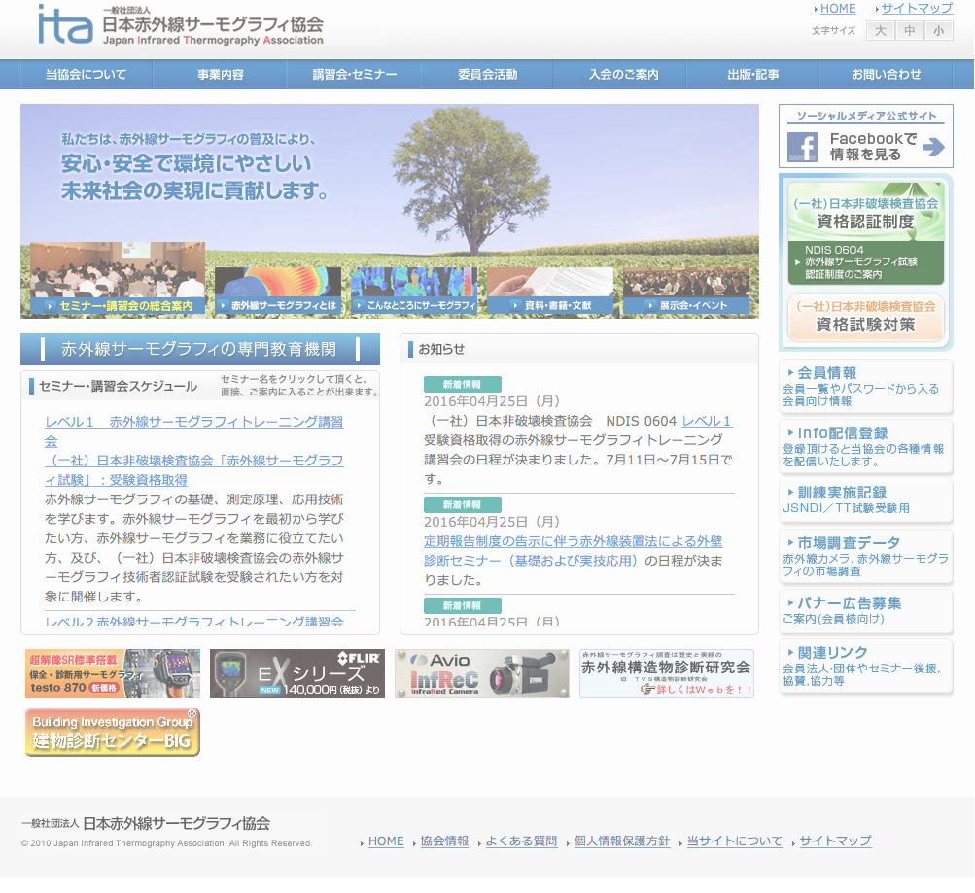Image resolution: width=975 pixels, height=893 pixels.
Task: Open こんなところにサーモグラフィ thumbnail
Action: click(x=414, y=291)
